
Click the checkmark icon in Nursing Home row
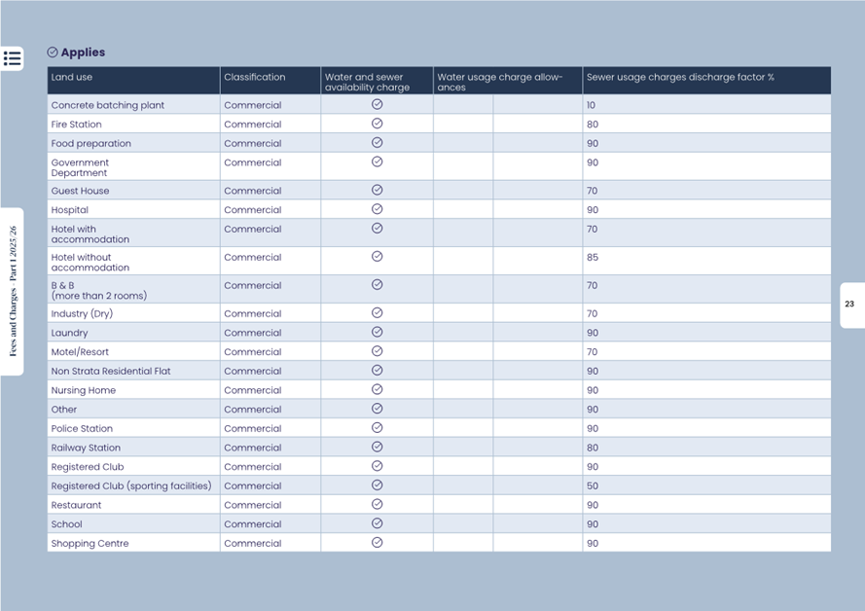point(377,390)
